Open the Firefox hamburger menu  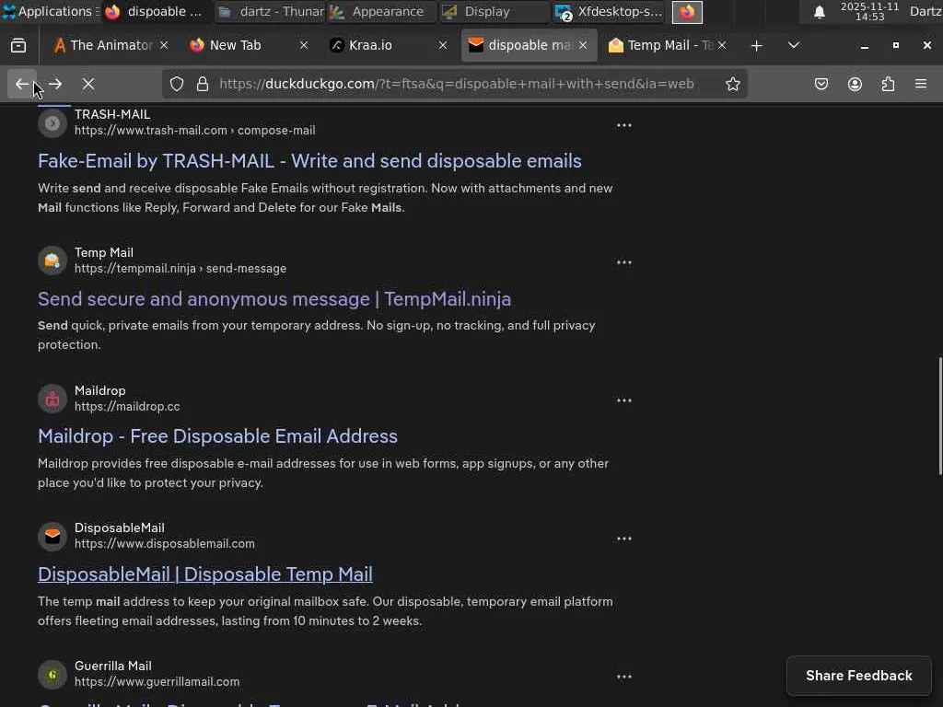click(921, 84)
